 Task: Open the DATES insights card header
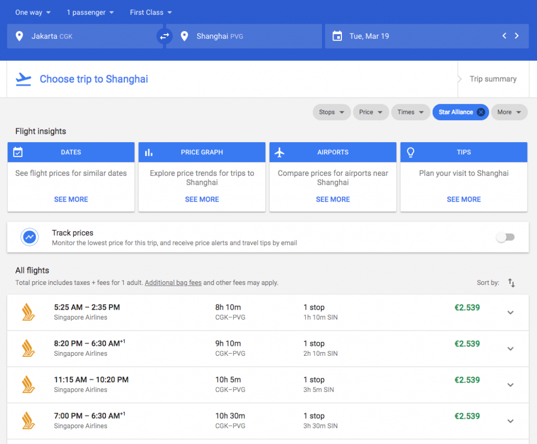(71, 152)
